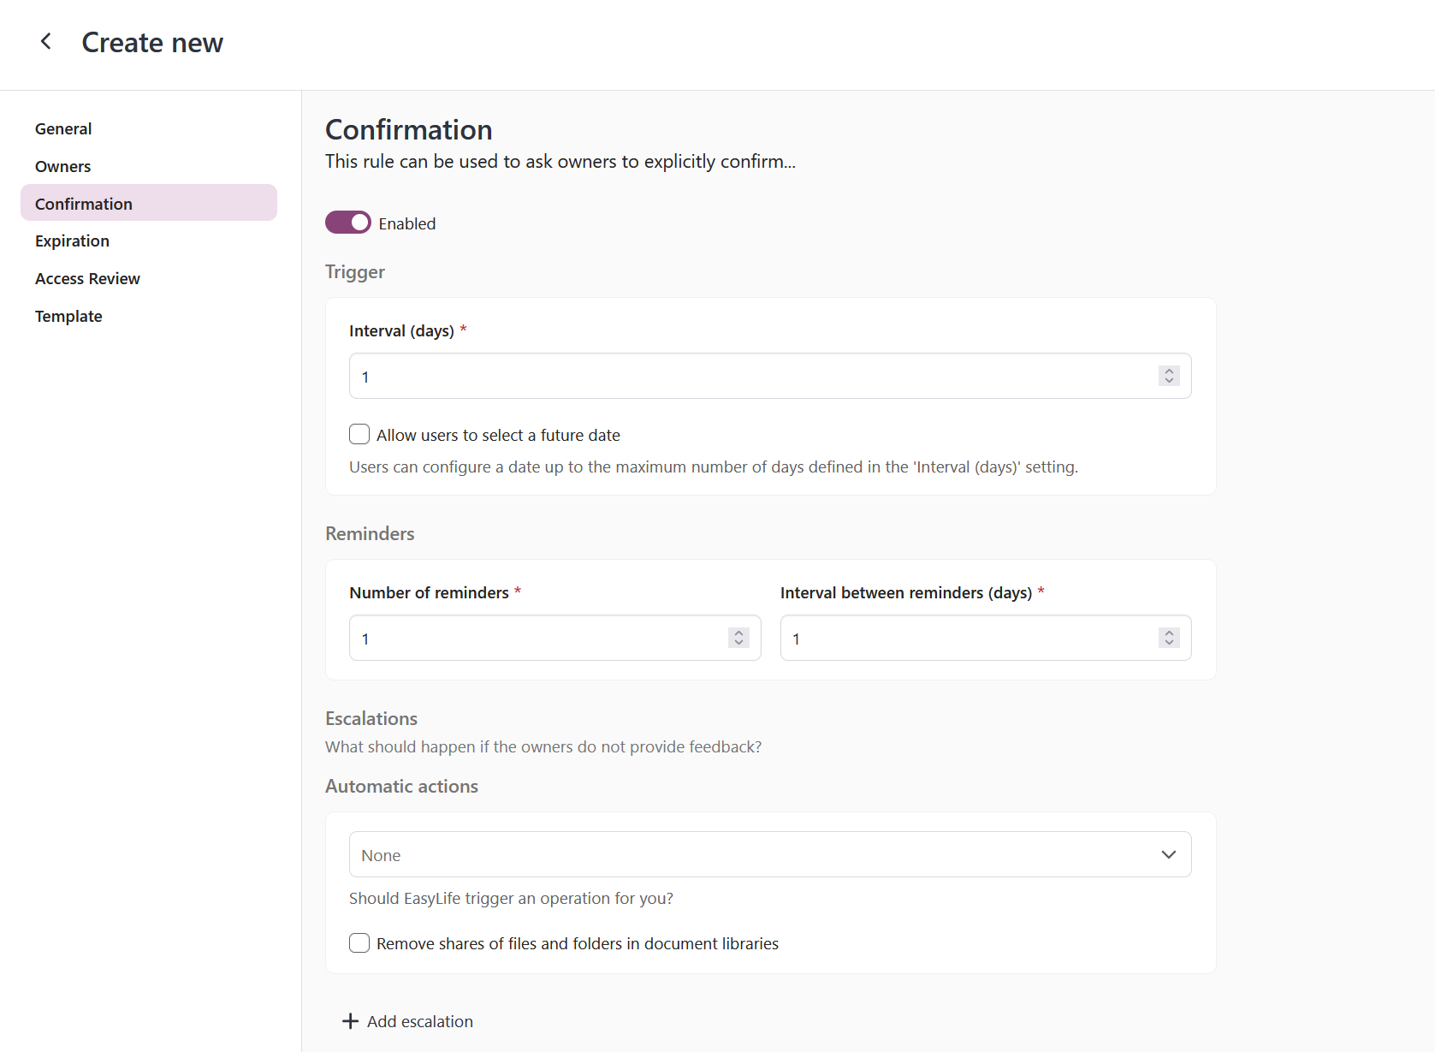
Task: Enable Remove shares of files and folders
Action: (359, 942)
